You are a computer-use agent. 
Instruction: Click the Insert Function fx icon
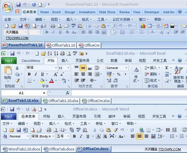pos(68,93)
